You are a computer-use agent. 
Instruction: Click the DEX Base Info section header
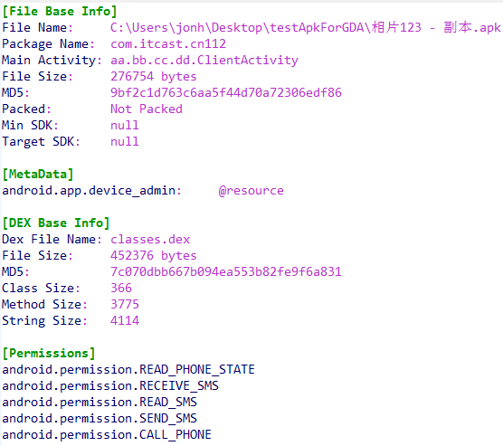(56, 223)
